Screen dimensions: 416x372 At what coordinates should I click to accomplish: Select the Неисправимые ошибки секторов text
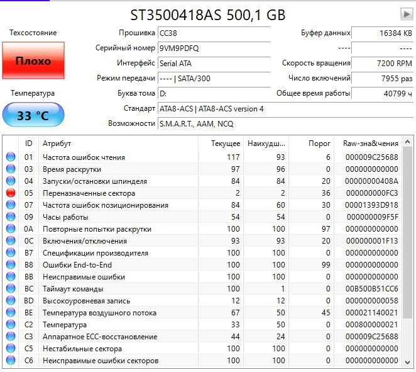coord(101,361)
